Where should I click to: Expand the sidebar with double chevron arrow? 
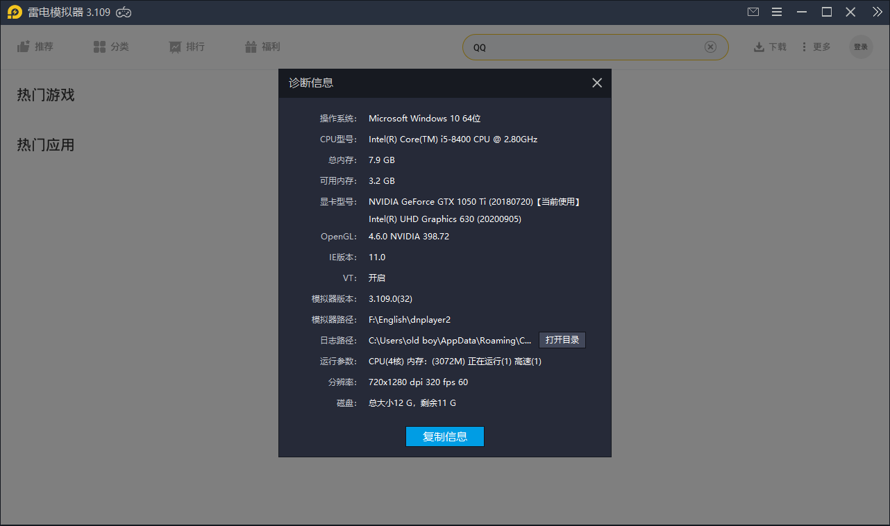[877, 12]
